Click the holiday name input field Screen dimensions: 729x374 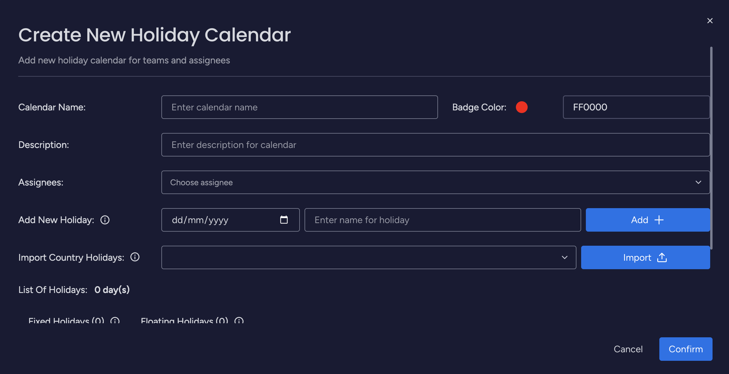pos(442,220)
